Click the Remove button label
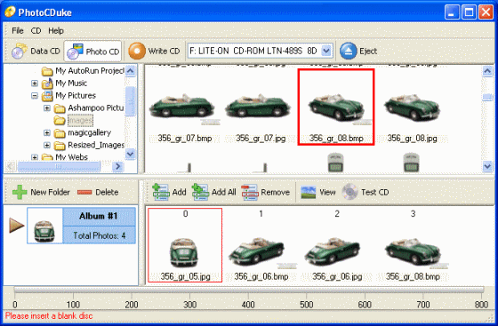The image size is (498, 326). 276,192
